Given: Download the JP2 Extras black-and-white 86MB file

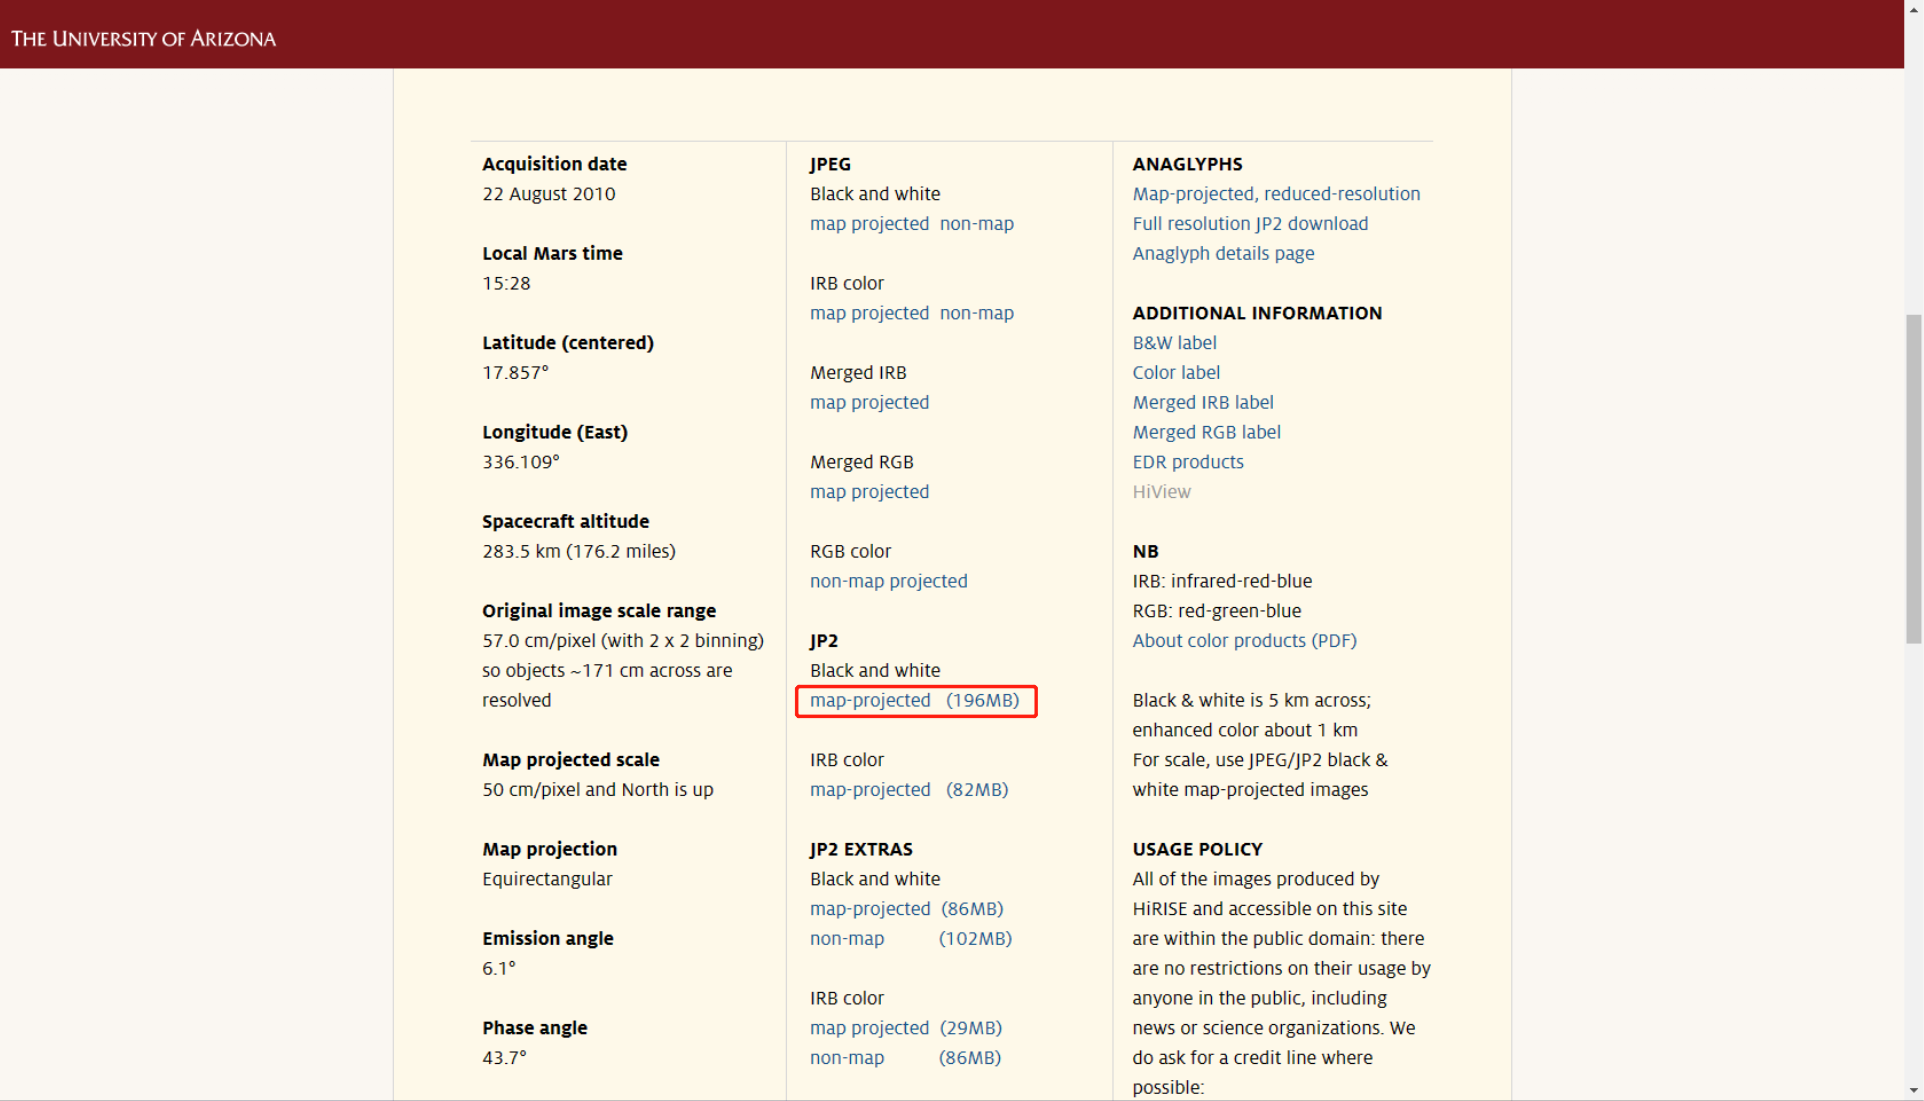Looking at the screenshot, I should coord(870,908).
